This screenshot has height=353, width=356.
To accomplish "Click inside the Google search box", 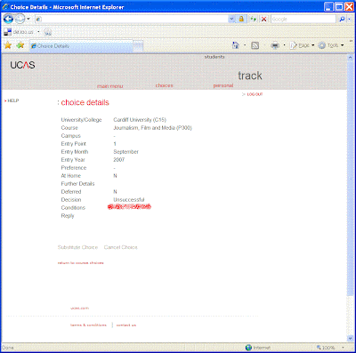I will pyautogui.click(x=303, y=20).
